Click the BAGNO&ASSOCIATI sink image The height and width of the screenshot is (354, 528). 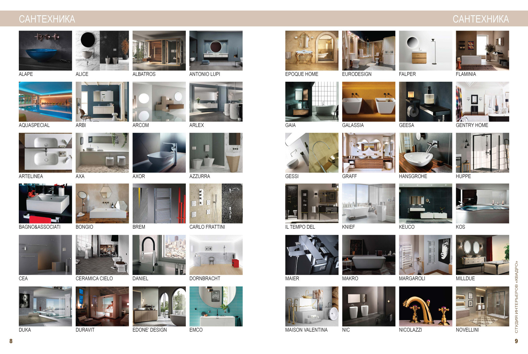click(x=45, y=203)
